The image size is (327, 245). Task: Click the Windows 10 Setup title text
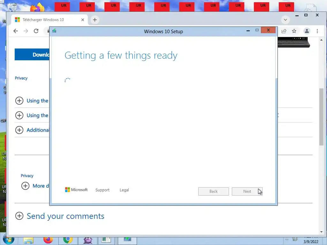163,32
